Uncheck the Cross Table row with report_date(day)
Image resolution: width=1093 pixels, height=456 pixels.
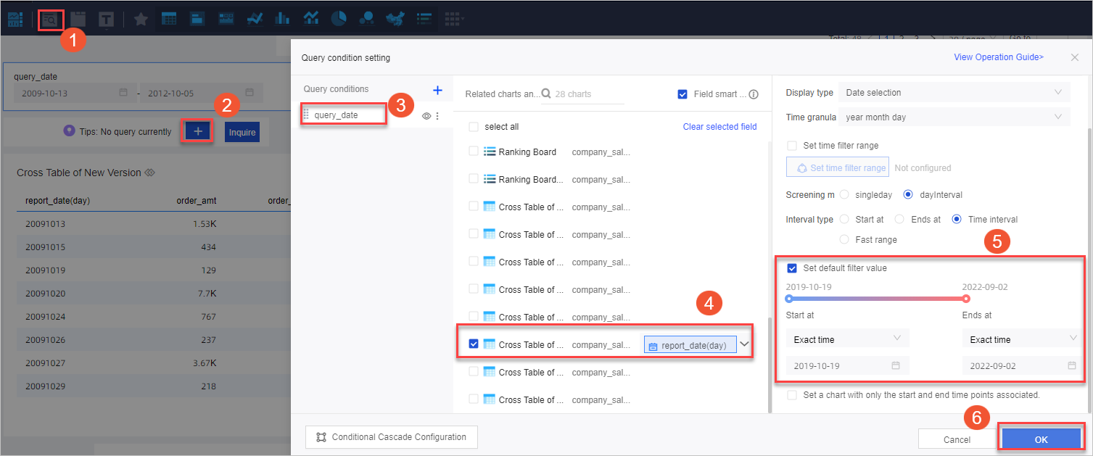coord(474,344)
